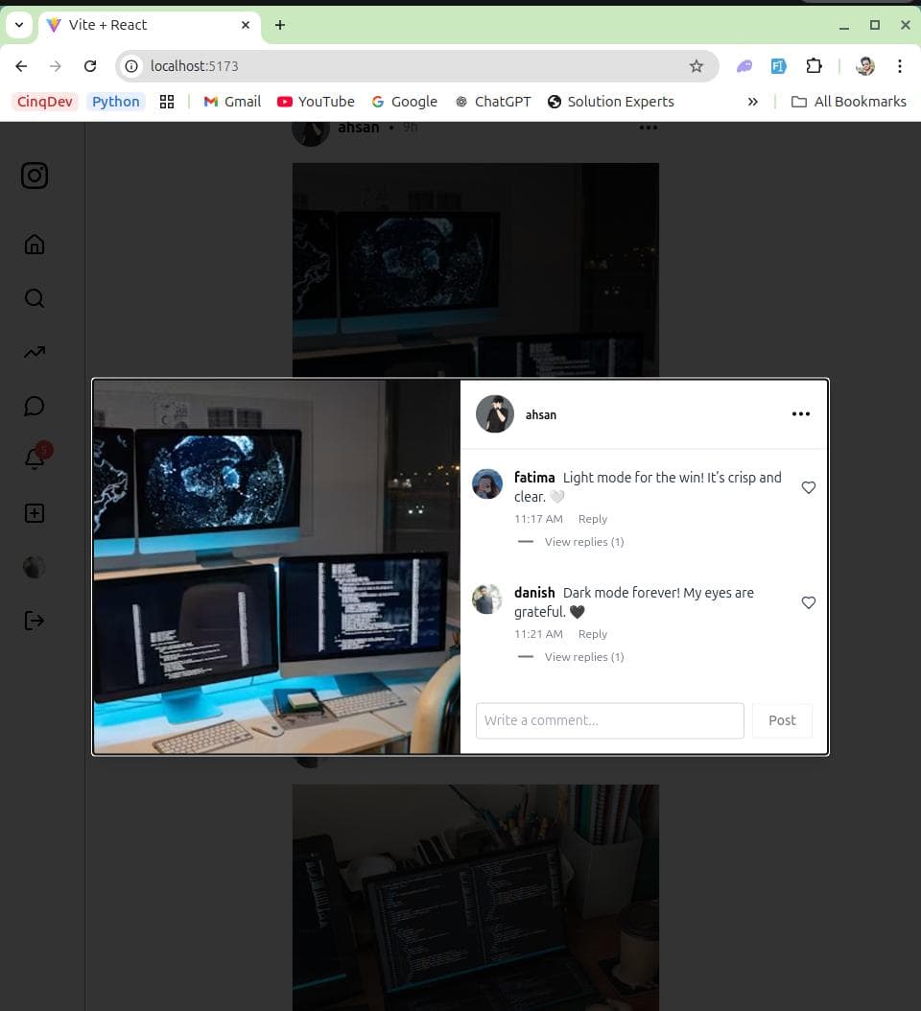Screen dimensions: 921x1011
Task: Open Search from the sidebar
Action: pos(35,298)
